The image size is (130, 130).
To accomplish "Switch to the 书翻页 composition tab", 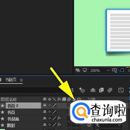I will tap(11, 80).
